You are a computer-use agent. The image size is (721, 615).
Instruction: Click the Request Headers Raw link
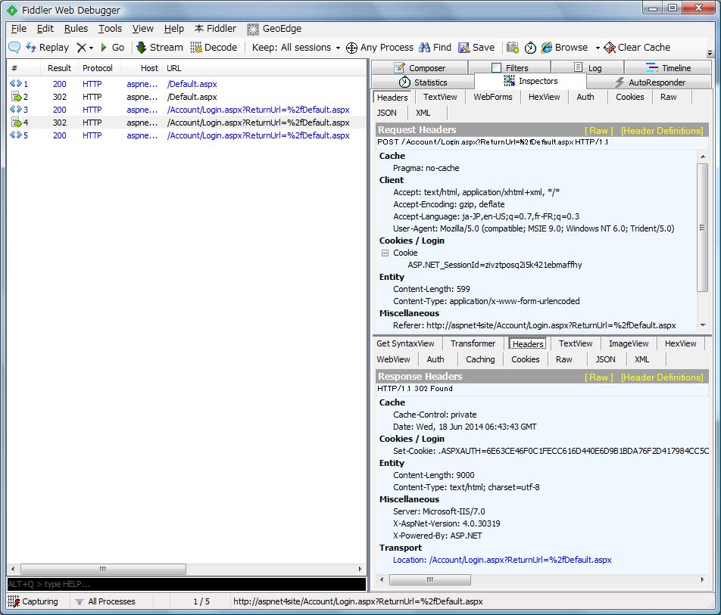click(x=598, y=131)
